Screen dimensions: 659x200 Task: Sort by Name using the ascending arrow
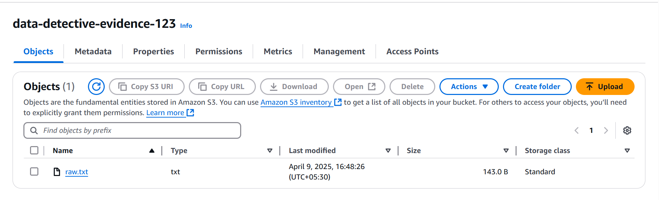152,151
